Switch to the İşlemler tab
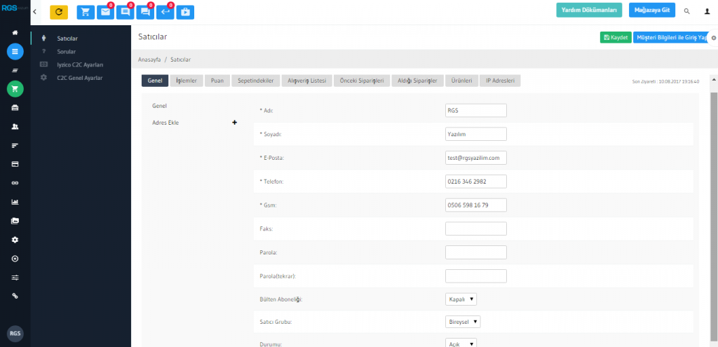718x347 pixels. click(186, 81)
